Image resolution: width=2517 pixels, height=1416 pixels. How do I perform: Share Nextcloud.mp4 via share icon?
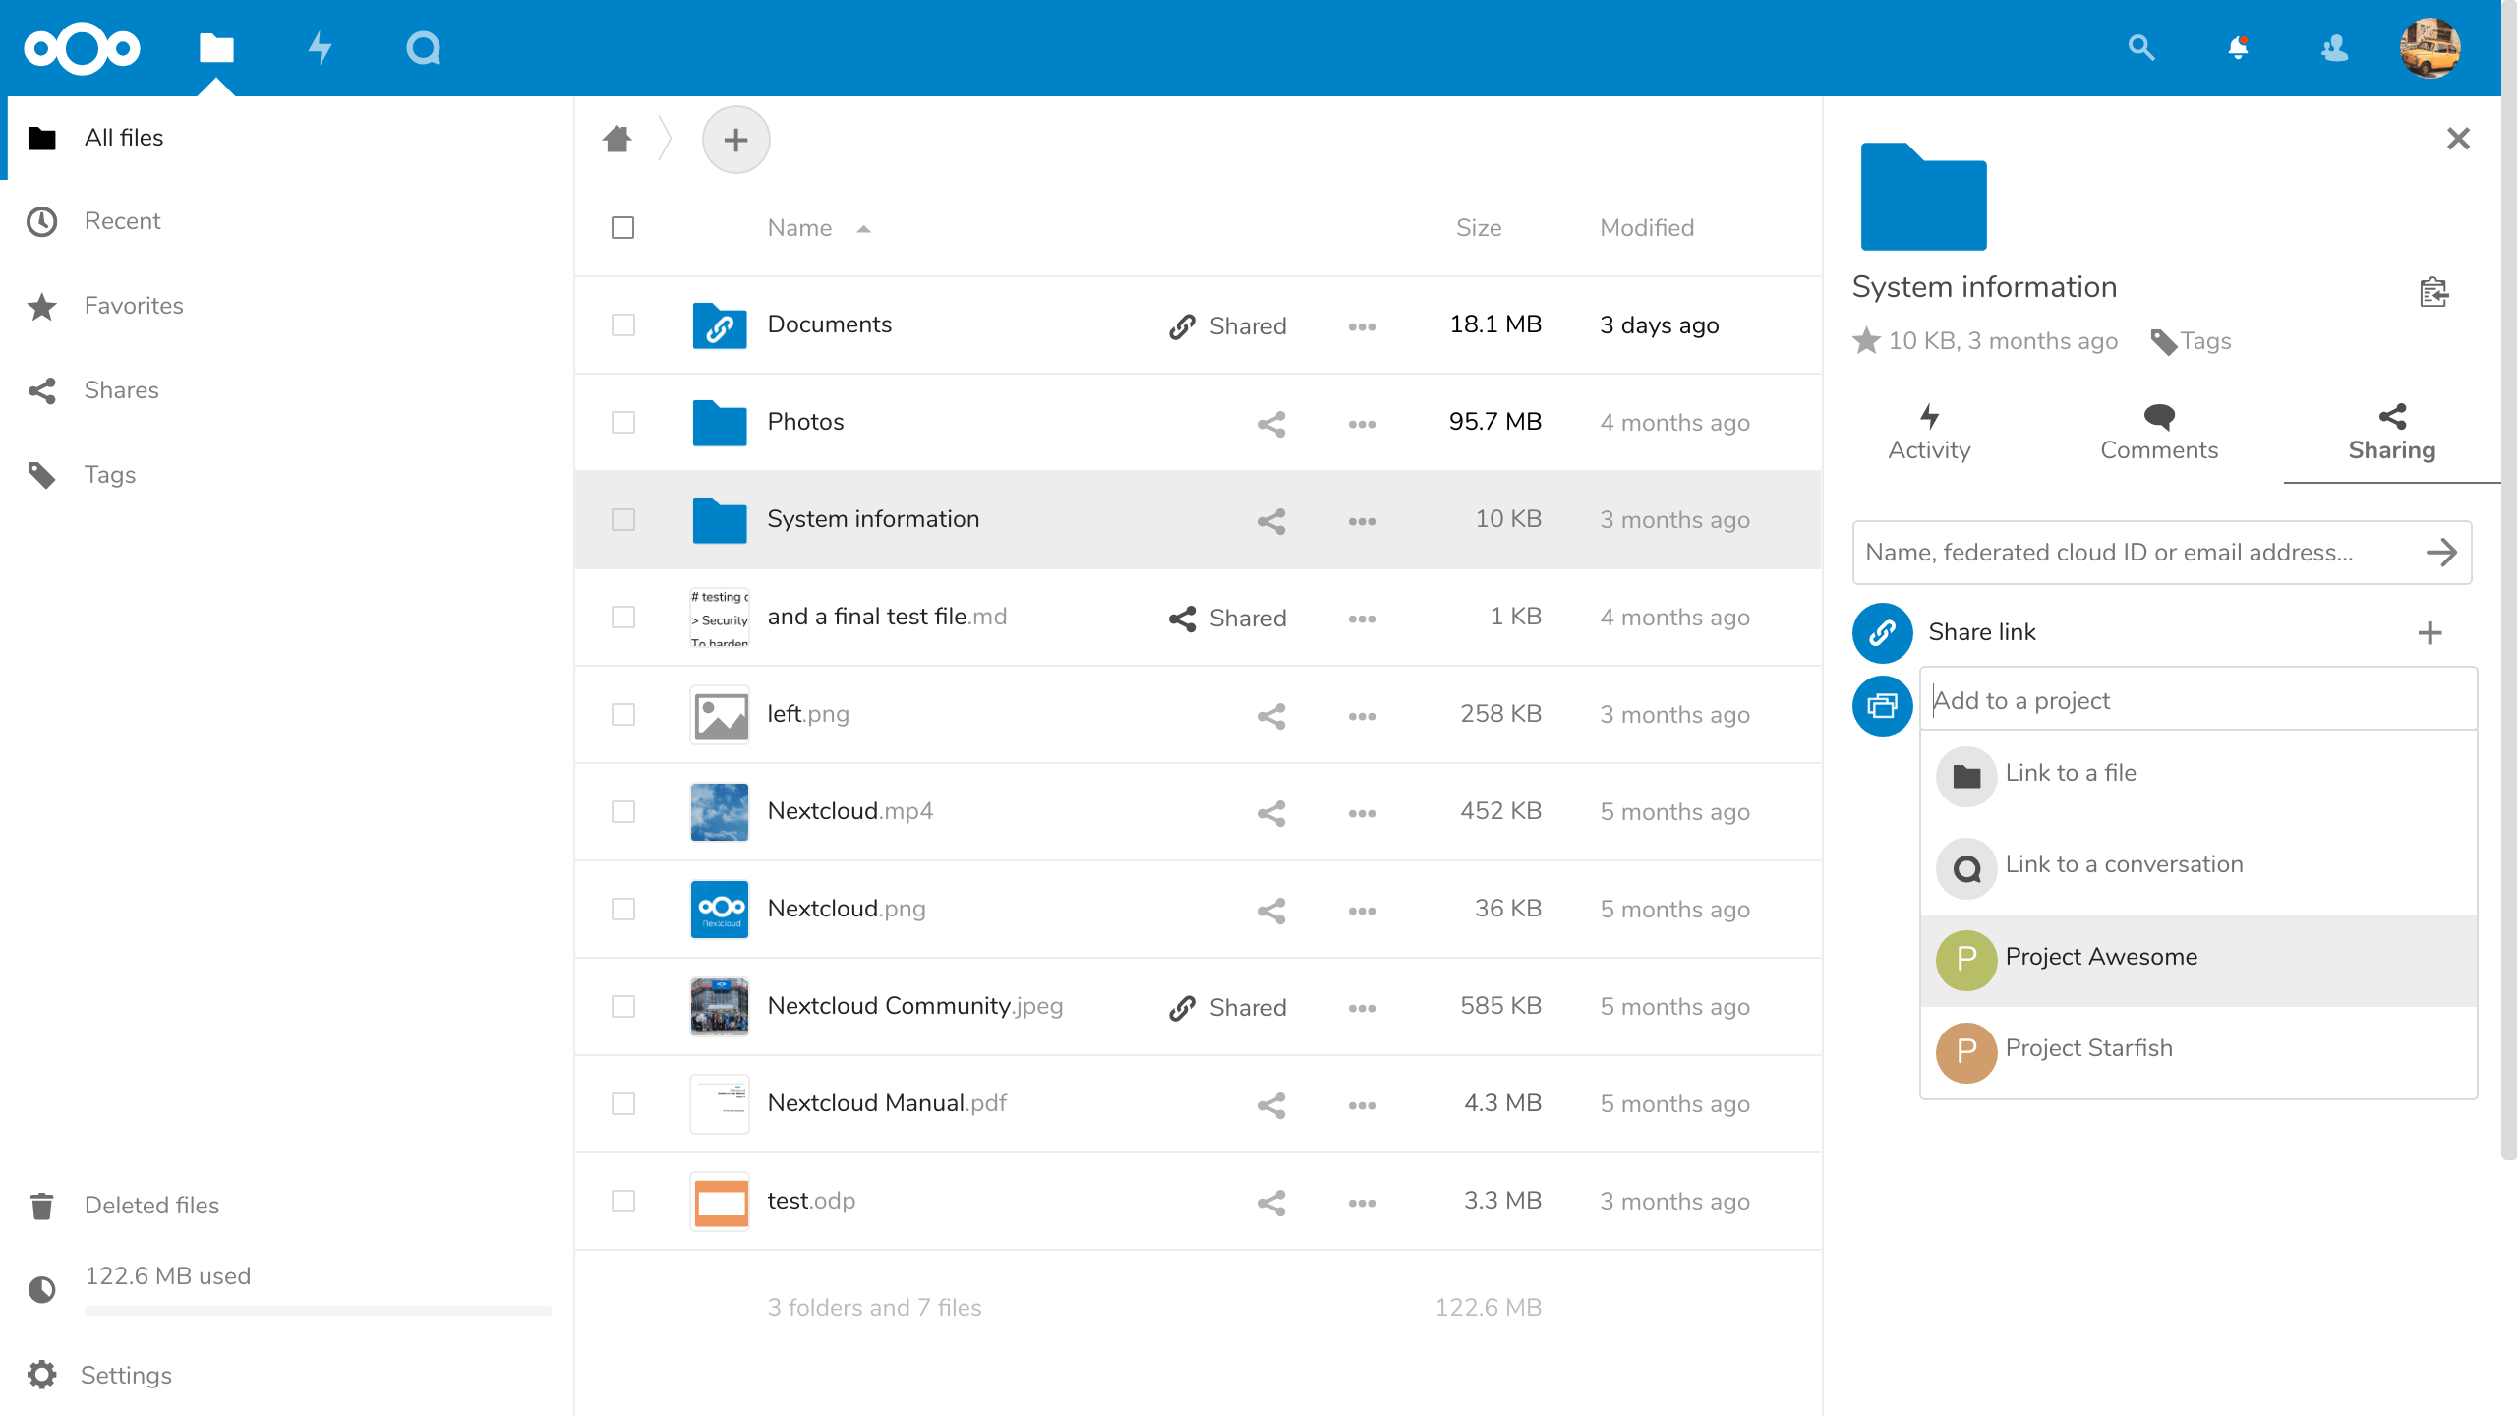point(1271,812)
